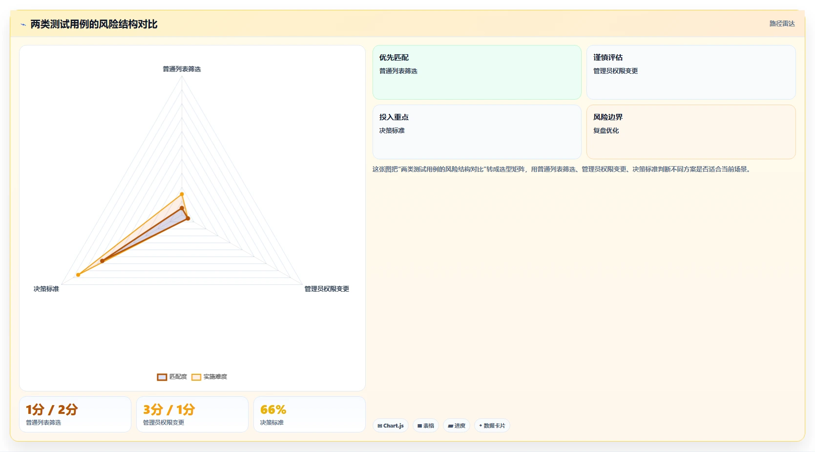Click the 普通列表筛选 radar axis label
Screen dimensions: 815x452
coord(182,69)
